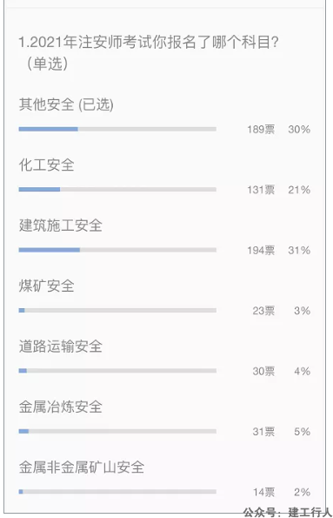This screenshot has height=518, width=333.
Task: Click the 189票 vote count
Action: click(261, 129)
